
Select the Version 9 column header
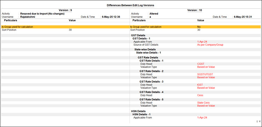[x=65, y=10]
